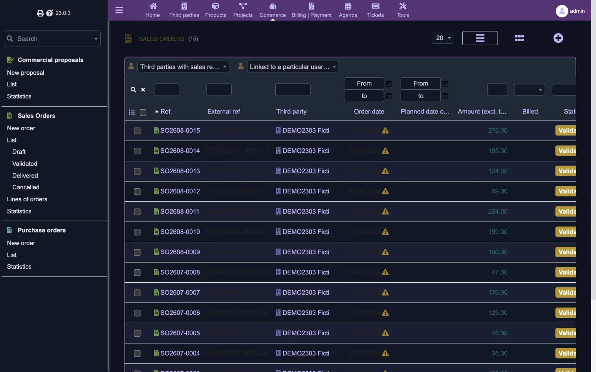Filter sales orders by Delivered
The image size is (596, 372).
25,176
